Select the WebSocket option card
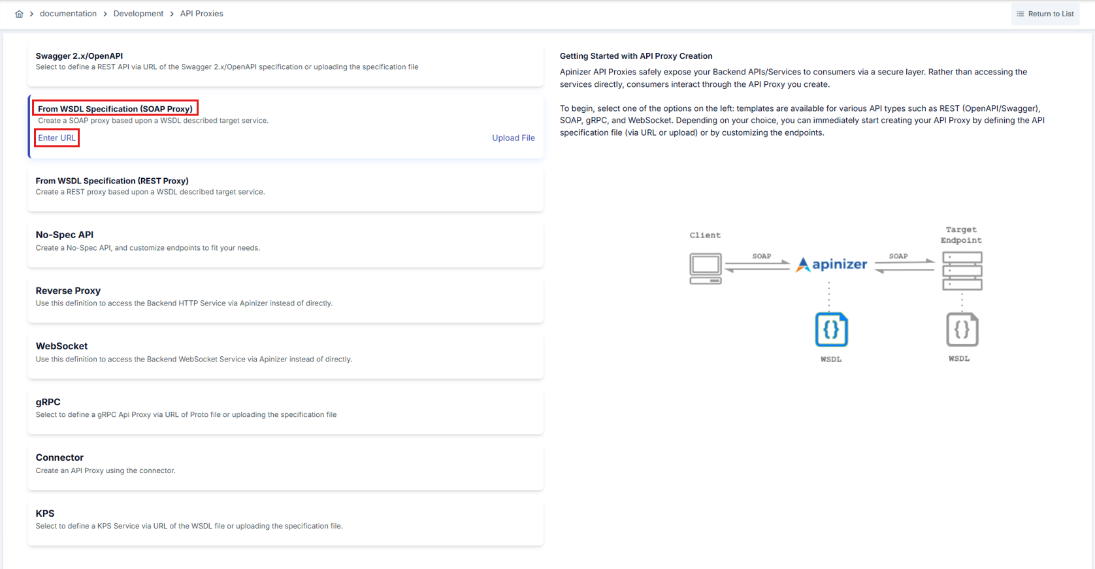 click(x=286, y=354)
